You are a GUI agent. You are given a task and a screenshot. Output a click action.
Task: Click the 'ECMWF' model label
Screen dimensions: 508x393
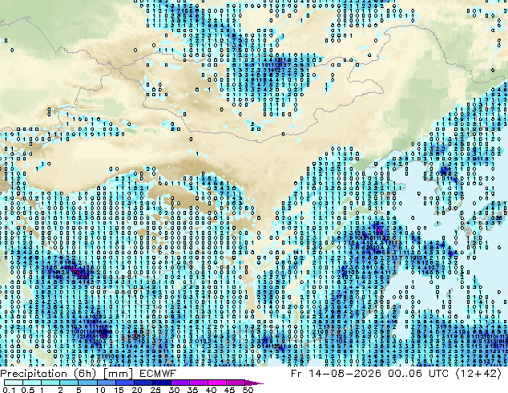[x=158, y=374]
